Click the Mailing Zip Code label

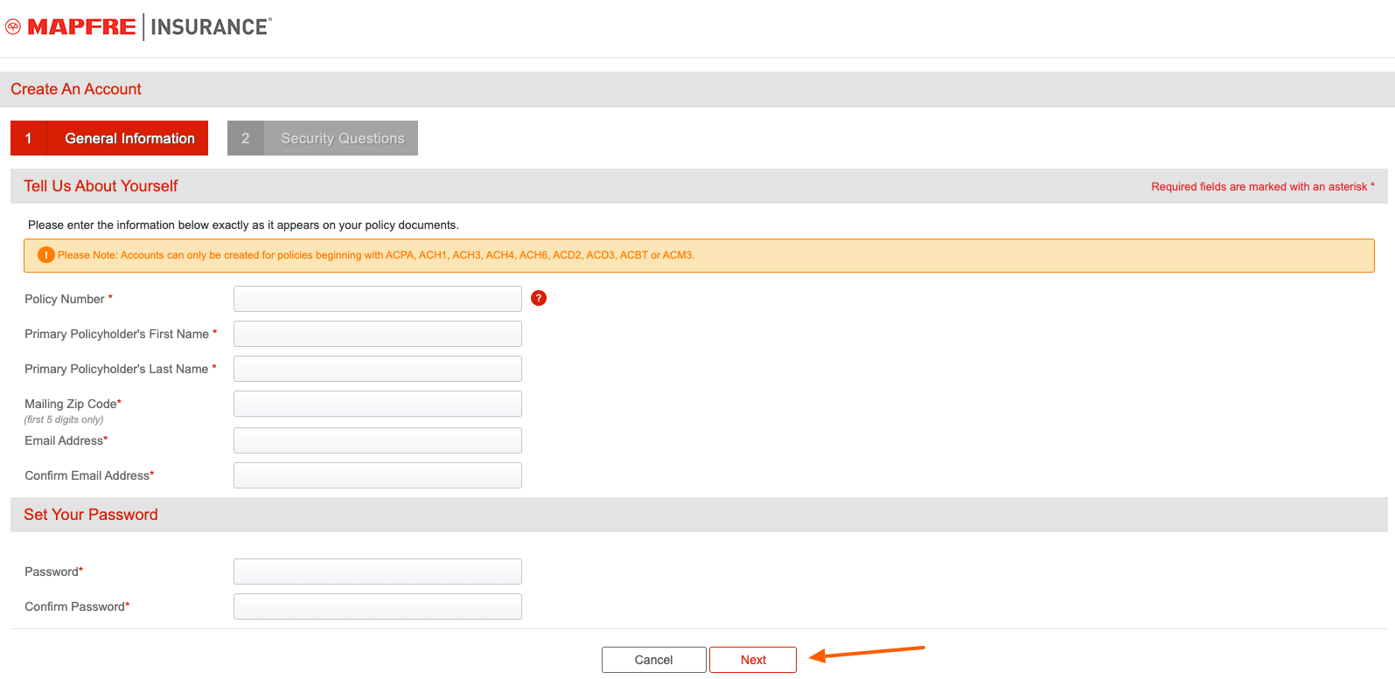[73, 404]
